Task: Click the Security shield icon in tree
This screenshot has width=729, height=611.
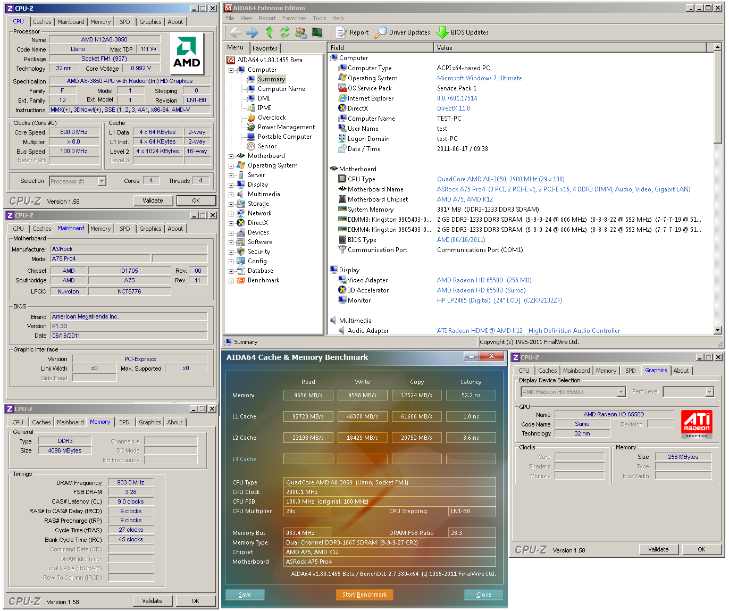Action: point(241,252)
